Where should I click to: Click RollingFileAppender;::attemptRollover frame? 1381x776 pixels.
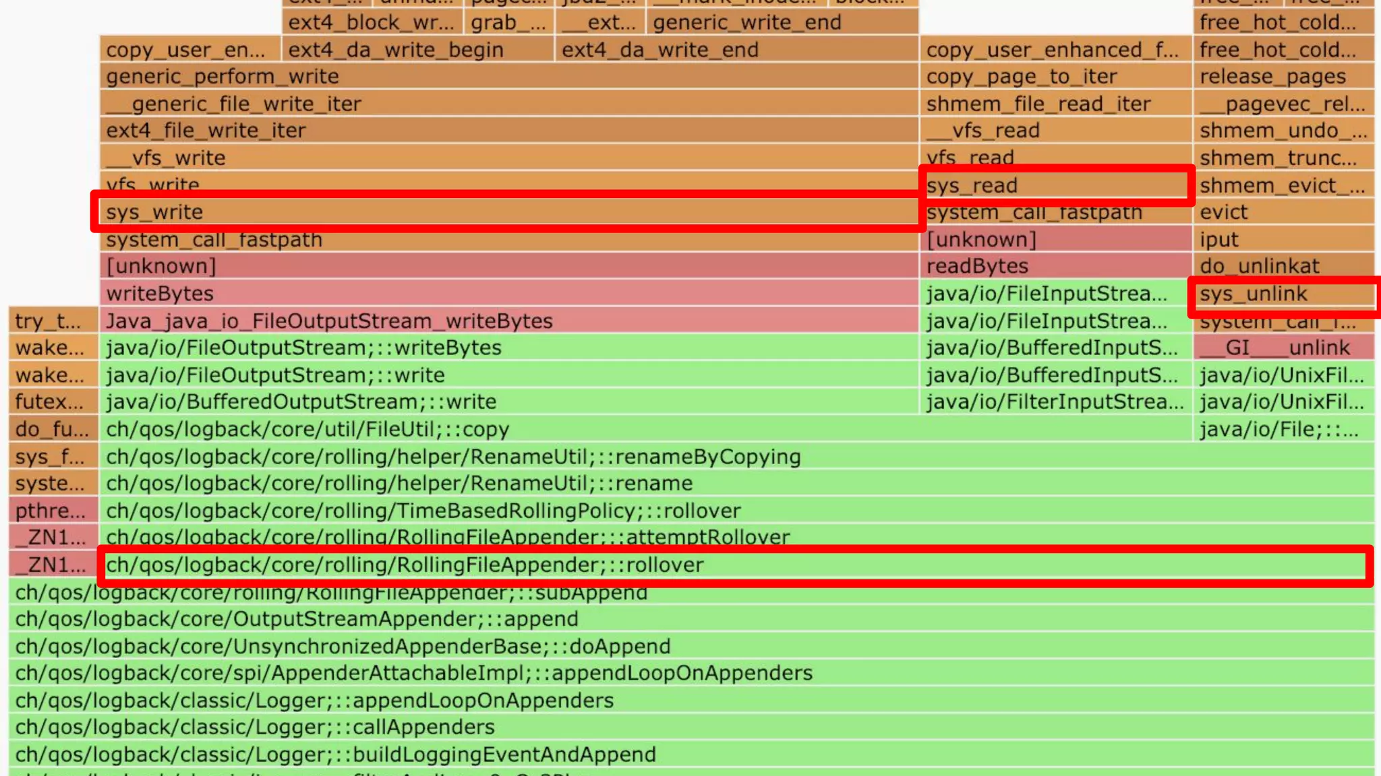pos(737,538)
